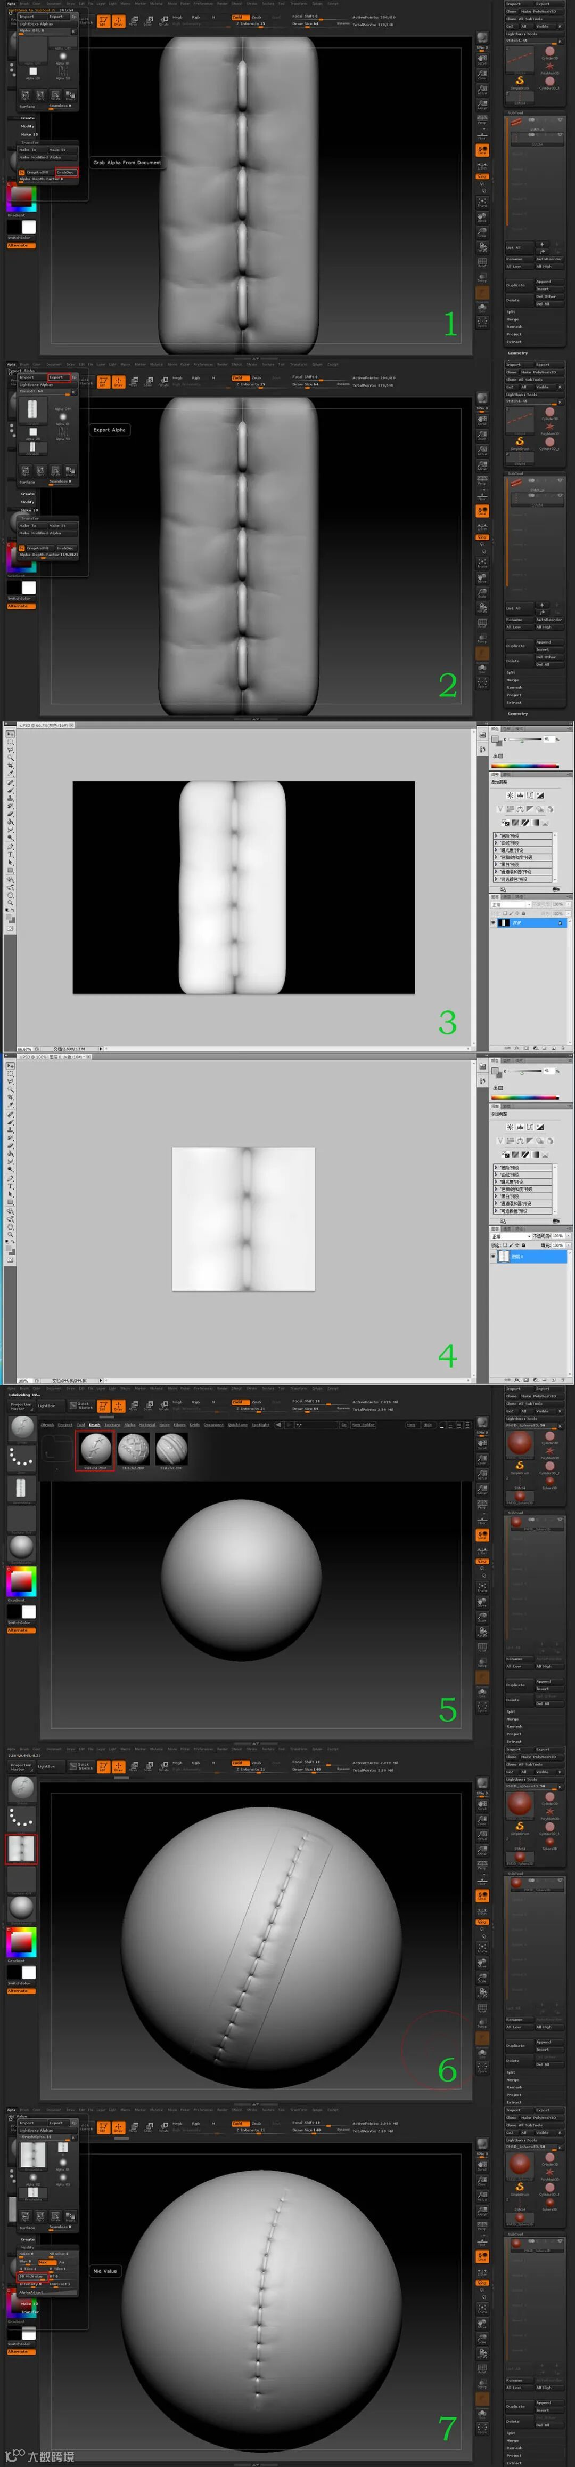
Task: Open Alpha tab in LightBox
Action: pyautogui.click(x=130, y=1424)
